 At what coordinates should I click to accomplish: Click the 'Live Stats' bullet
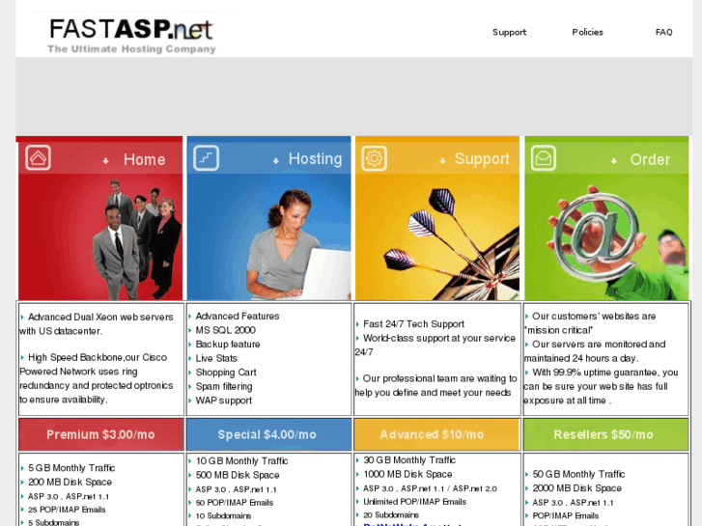point(216,358)
